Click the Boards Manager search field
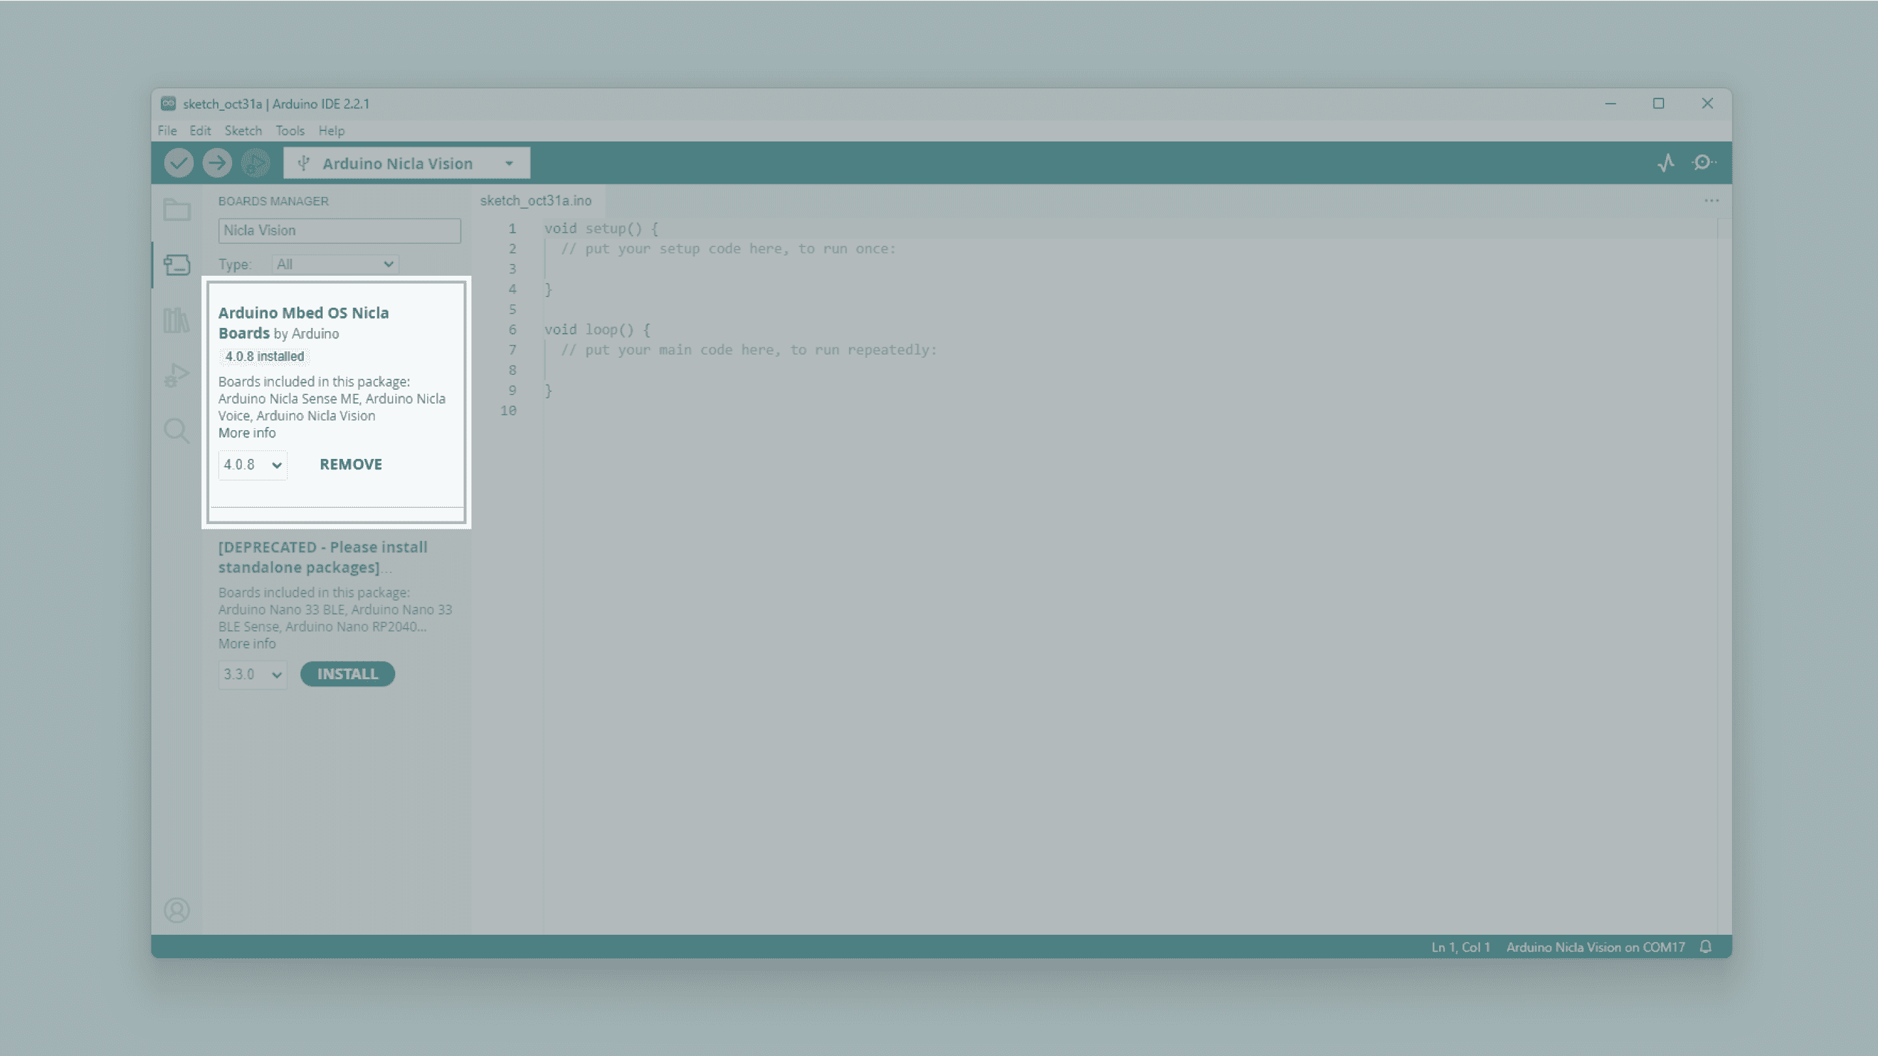The image size is (1878, 1056). 339,230
